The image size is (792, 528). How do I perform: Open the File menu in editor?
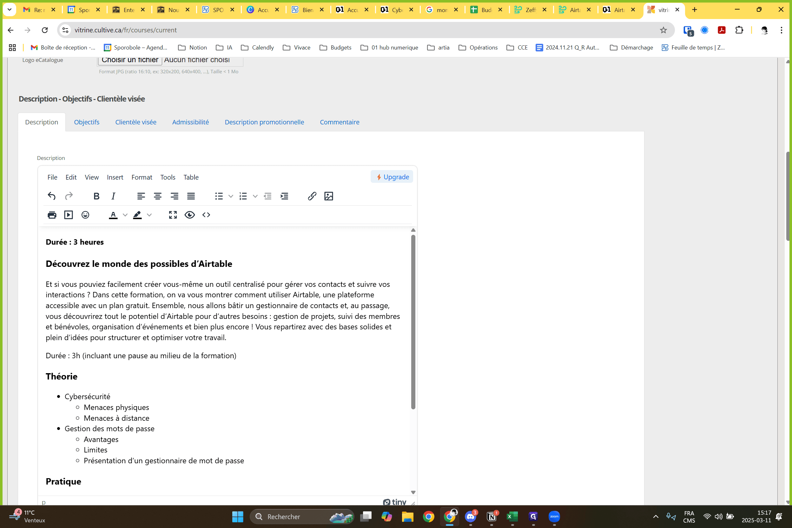[52, 177]
